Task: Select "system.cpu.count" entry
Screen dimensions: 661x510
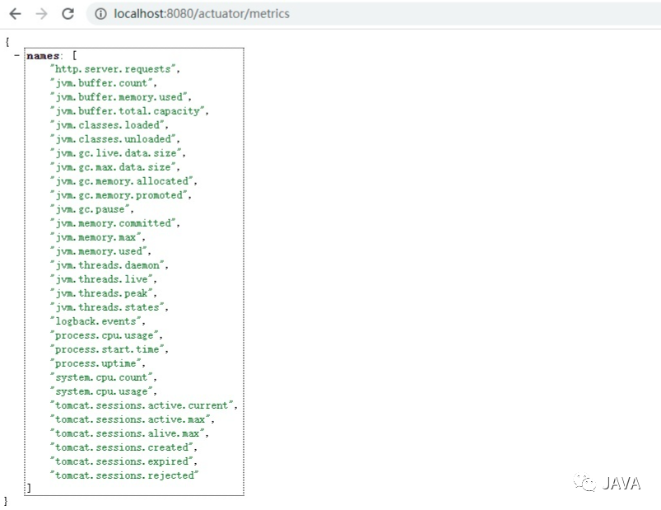Action: pos(101,377)
